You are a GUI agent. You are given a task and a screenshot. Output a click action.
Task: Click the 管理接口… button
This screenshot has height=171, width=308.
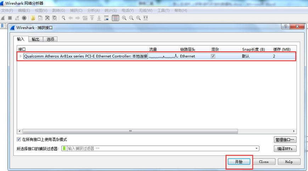[285, 140]
